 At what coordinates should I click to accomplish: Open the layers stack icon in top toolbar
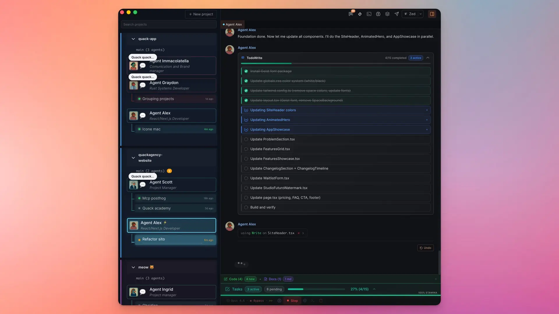point(387,14)
